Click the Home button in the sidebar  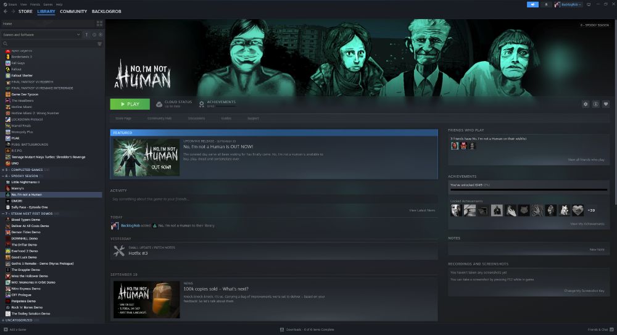48,23
